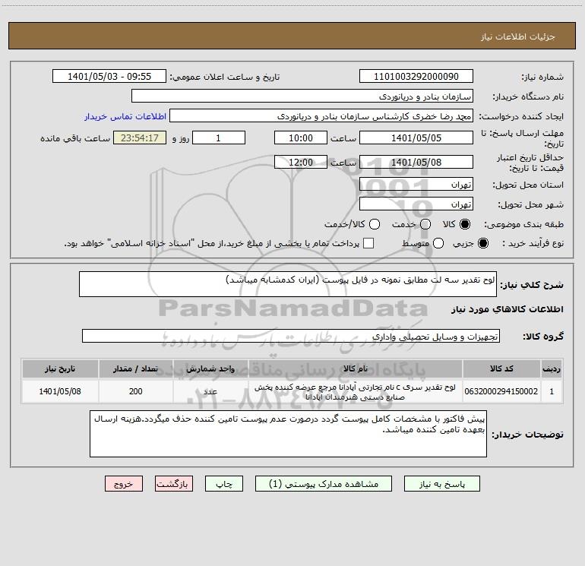The height and width of the screenshot is (566, 585).
Task: Open مشاهده مدارک پیوستی (1) button
Action: (324, 483)
